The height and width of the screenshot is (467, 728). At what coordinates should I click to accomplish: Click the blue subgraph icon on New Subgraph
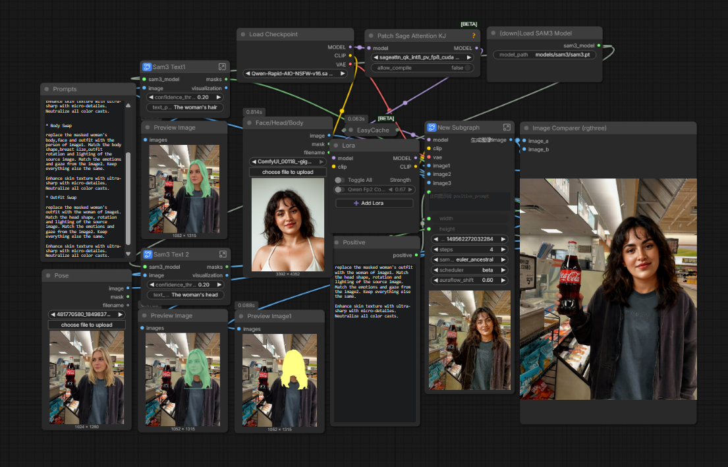pos(431,127)
